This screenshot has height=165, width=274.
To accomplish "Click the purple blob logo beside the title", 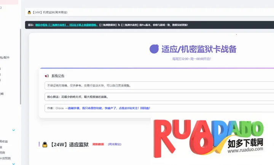I will click(154, 49).
